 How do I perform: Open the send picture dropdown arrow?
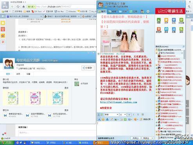[x=118, y=120]
